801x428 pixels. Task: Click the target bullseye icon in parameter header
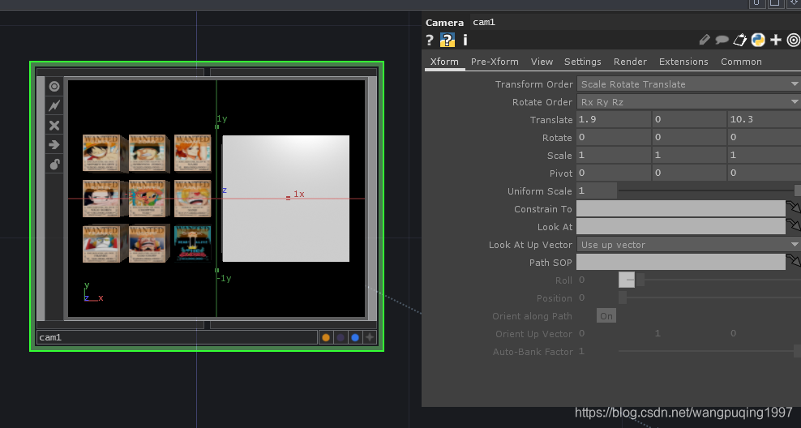pyautogui.click(x=794, y=40)
